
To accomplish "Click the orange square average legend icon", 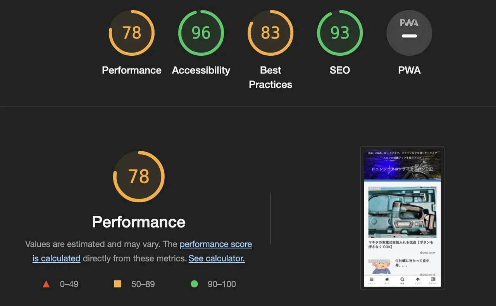I will [118, 284].
